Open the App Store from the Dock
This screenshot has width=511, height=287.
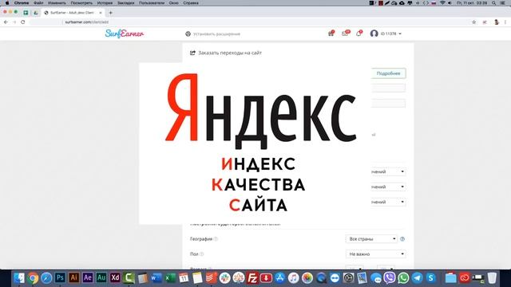pos(279,278)
